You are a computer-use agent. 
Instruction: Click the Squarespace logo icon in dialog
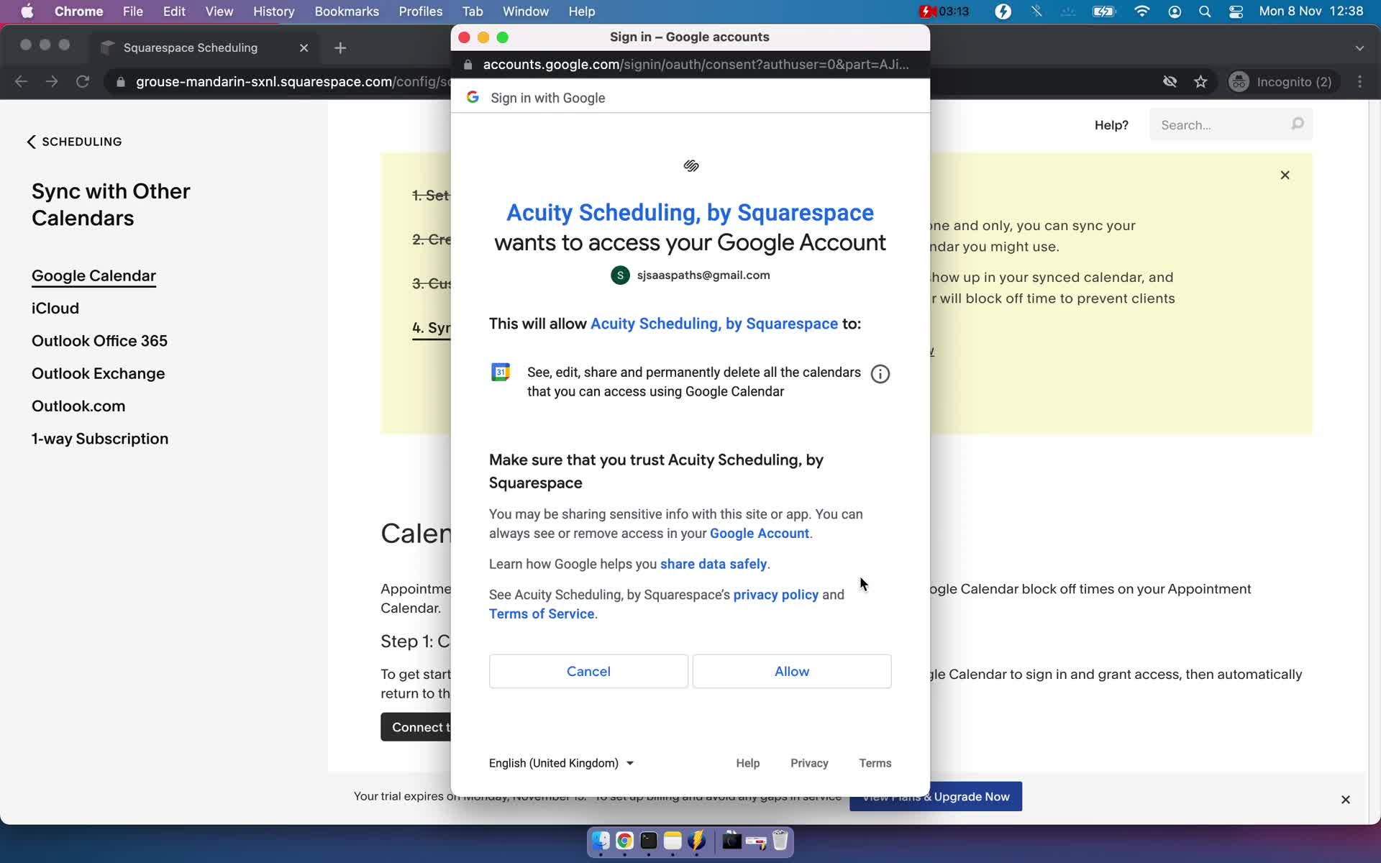(690, 165)
